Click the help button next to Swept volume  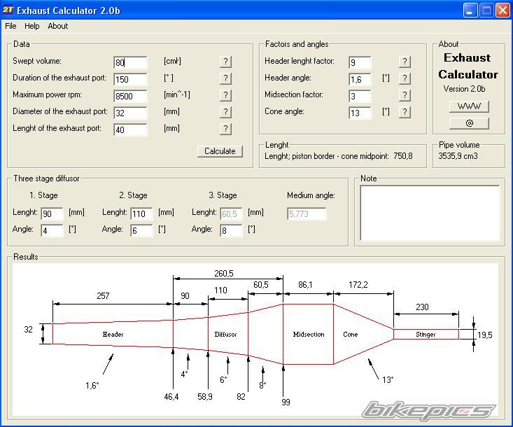pos(225,62)
